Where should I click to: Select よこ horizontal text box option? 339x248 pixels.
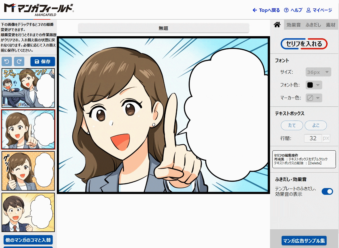point(316,125)
